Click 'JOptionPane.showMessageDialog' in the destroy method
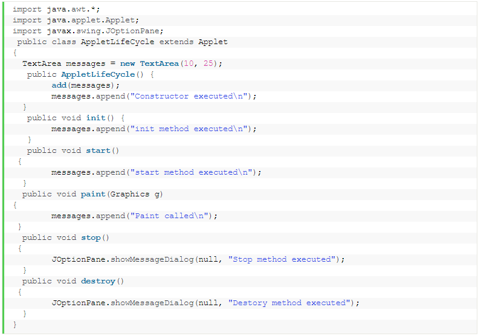Screen dimensions: 478x336 [123, 303]
